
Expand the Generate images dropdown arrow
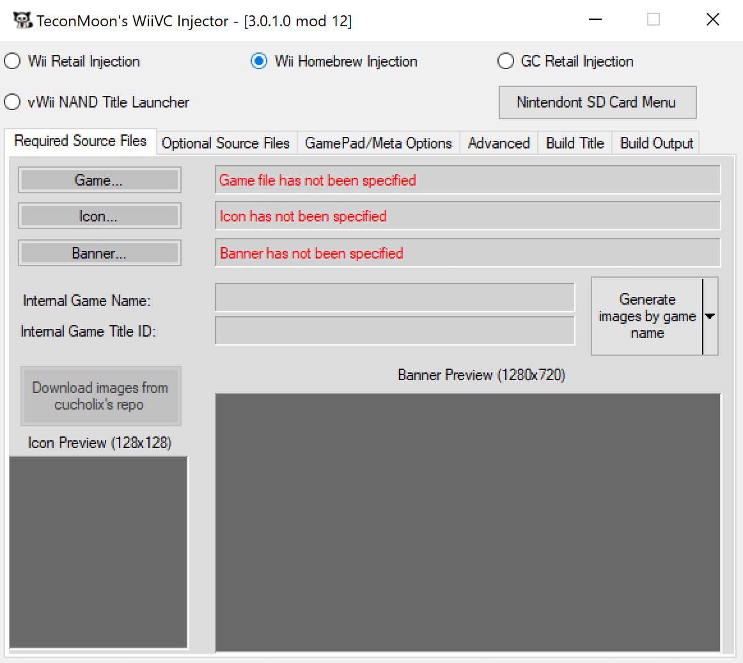point(710,316)
